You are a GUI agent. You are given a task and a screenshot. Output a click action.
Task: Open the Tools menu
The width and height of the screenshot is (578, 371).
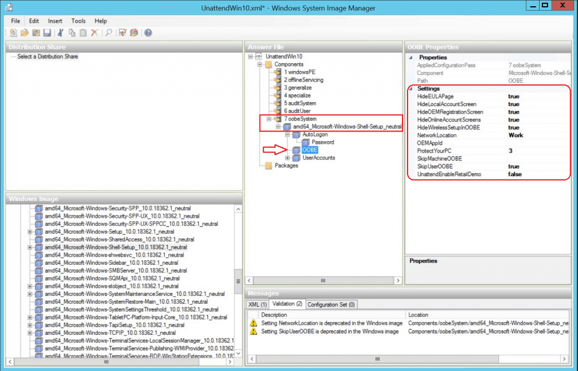click(78, 21)
